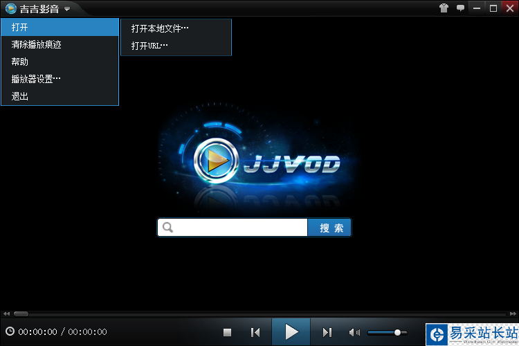This screenshot has width=519, height=346.
Task: Click the 吉吉影音 logo icon in title bar
Action: tap(10, 8)
